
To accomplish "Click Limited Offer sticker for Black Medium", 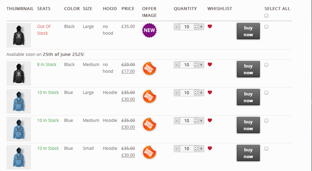I will pos(149,68).
